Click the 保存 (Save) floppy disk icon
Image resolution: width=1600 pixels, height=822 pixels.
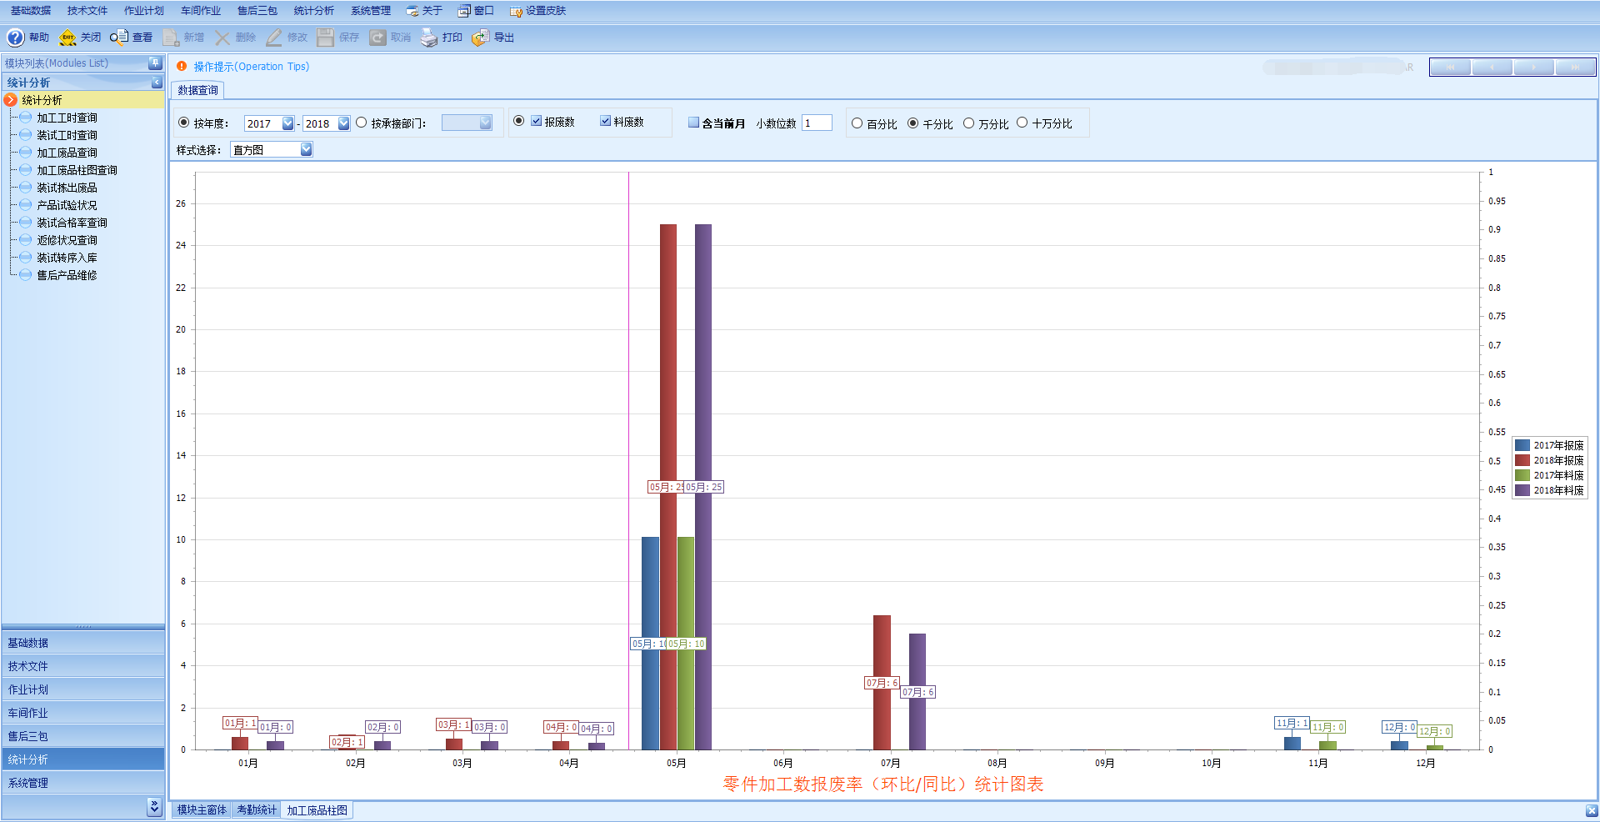326,38
